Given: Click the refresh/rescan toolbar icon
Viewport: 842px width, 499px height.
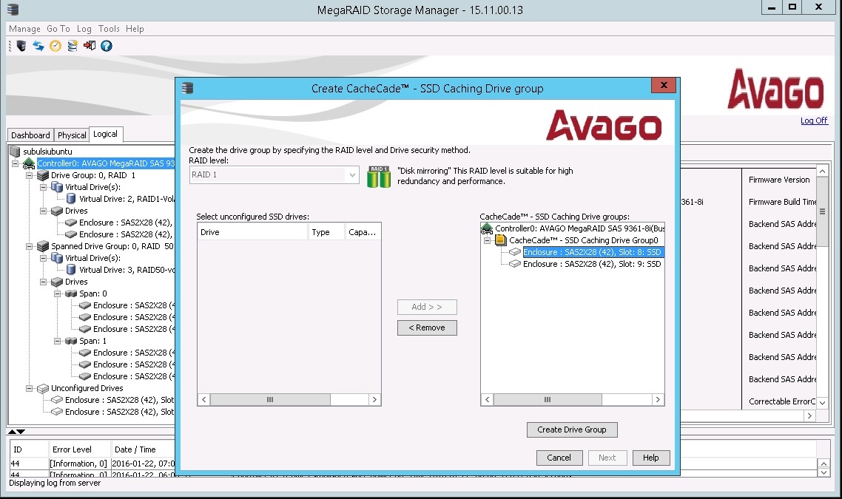Looking at the screenshot, I should tap(38, 46).
